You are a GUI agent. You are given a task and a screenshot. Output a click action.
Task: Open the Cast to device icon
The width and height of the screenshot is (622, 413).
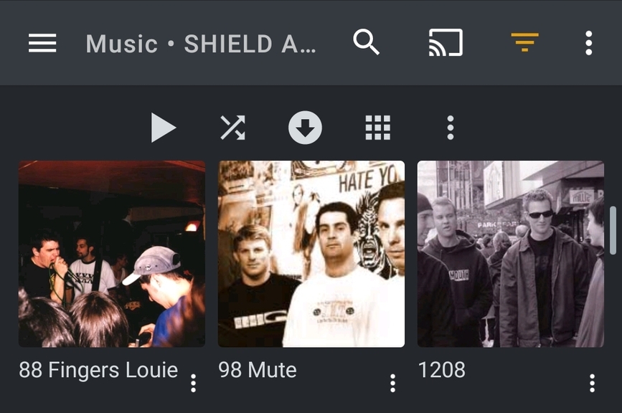point(446,42)
